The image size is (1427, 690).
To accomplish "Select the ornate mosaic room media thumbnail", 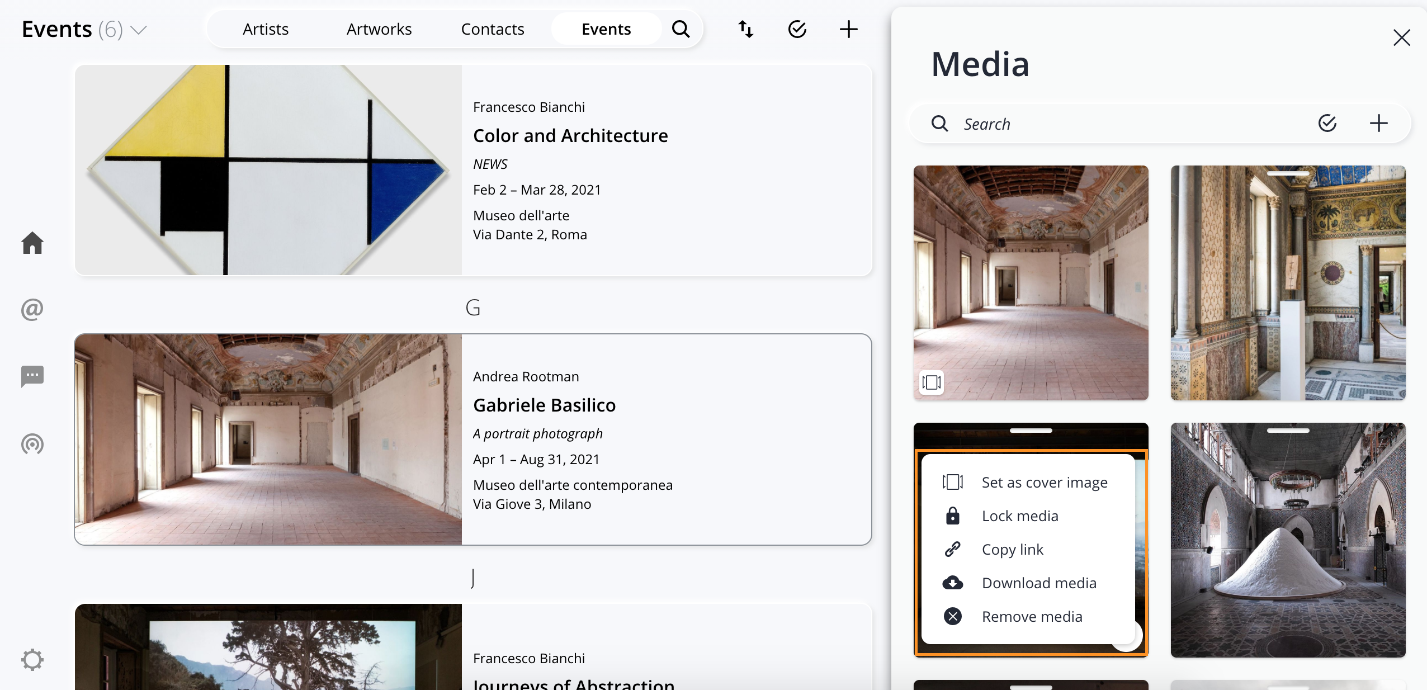I will pos(1288,282).
